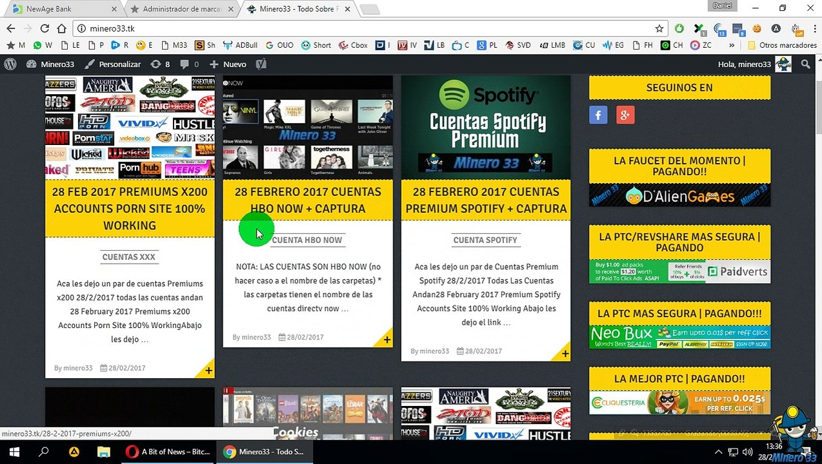822x464 pixels.
Task: Open the Google Plus page from Seguinos En
Action: point(625,115)
